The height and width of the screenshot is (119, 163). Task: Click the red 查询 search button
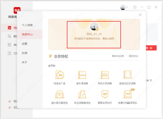(151, 48)
